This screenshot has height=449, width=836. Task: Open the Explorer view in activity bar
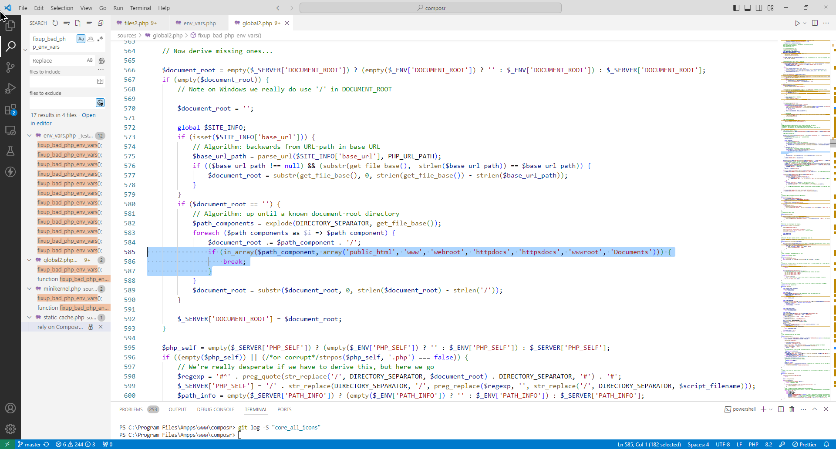(10, 26)
